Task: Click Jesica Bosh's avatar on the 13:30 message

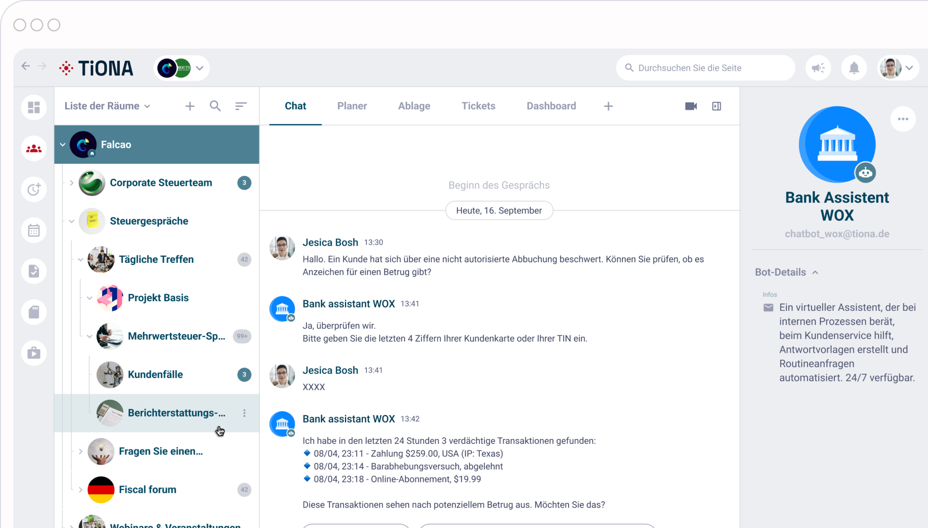Action: click(x=282, y=248)
